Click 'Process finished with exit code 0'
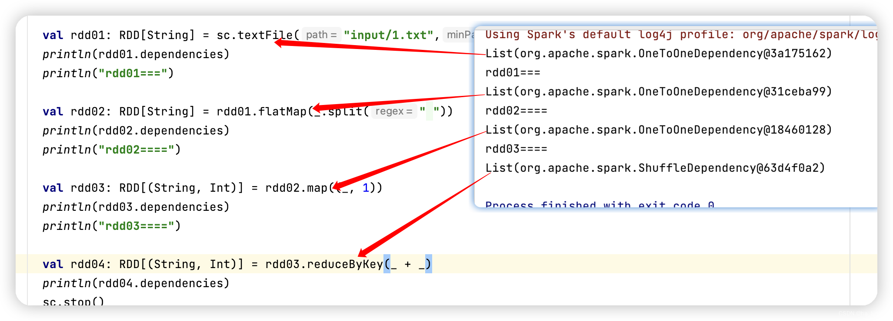 pos(600,204)
